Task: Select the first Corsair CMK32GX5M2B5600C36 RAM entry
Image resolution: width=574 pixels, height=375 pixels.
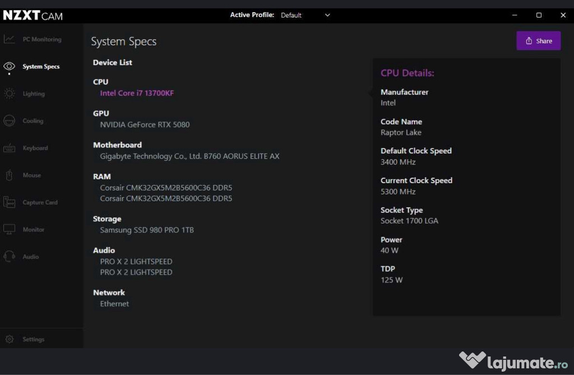Action: (x=166, y=187)
